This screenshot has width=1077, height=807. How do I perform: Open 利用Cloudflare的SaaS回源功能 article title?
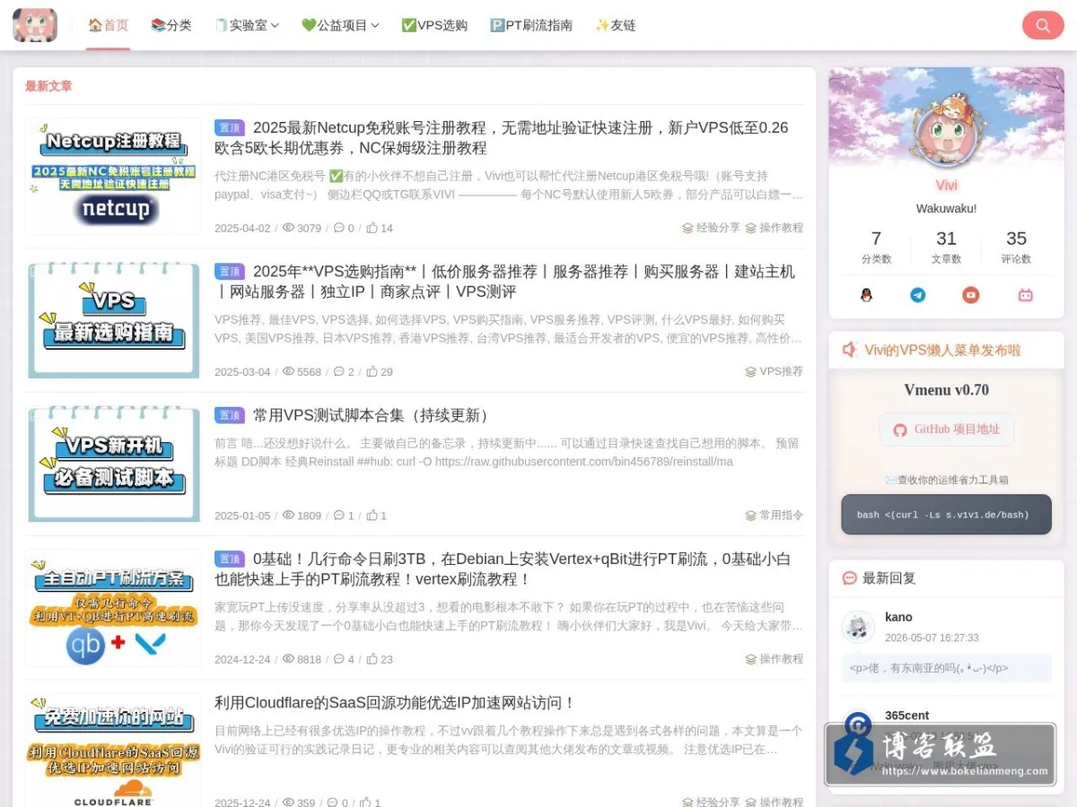point(395,703)
